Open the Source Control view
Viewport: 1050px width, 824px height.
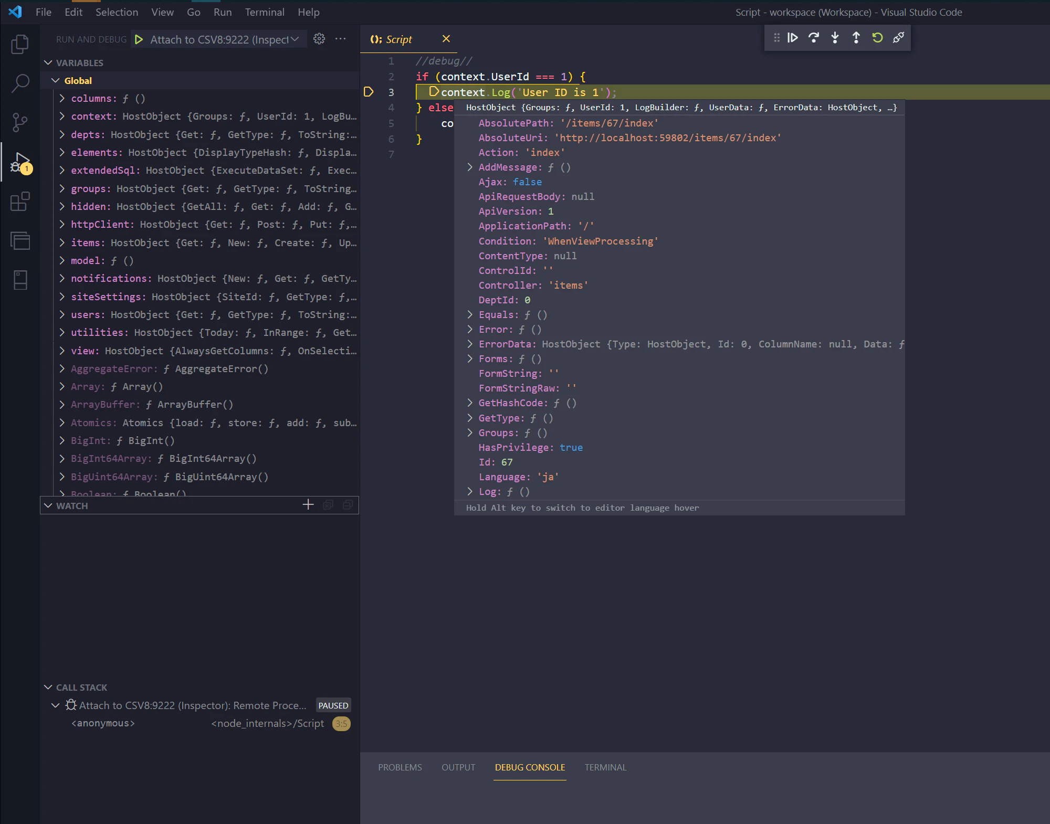click(x=20, y=122)
